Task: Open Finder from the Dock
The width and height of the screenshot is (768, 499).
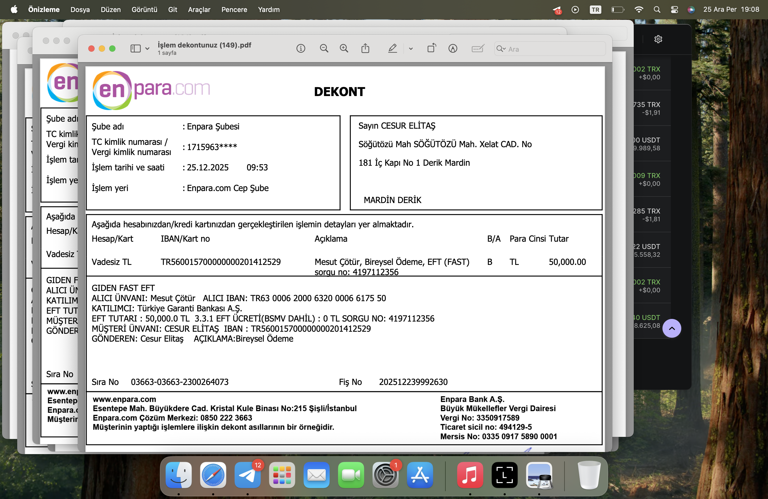Action: [x=178, y=475]
